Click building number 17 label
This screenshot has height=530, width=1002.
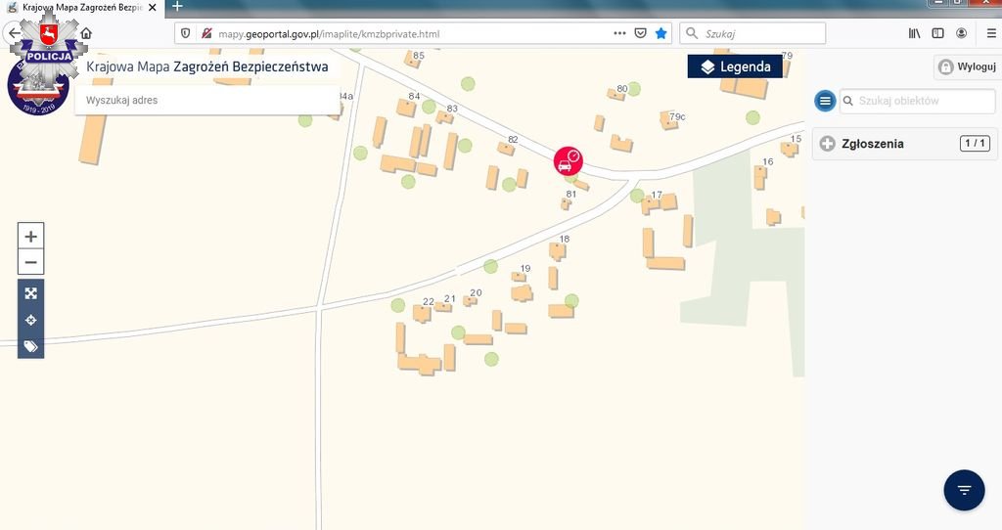(x=657, y=195)
